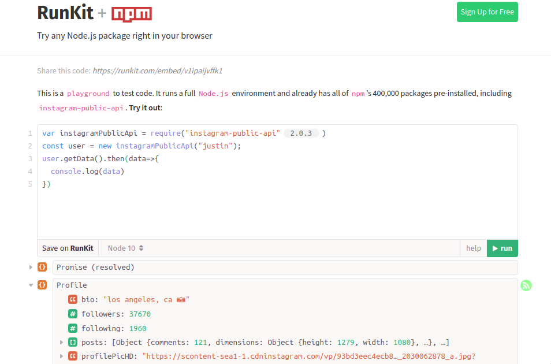Click the npm logo
Screen dimensions: 551x364
pos(132,14)
